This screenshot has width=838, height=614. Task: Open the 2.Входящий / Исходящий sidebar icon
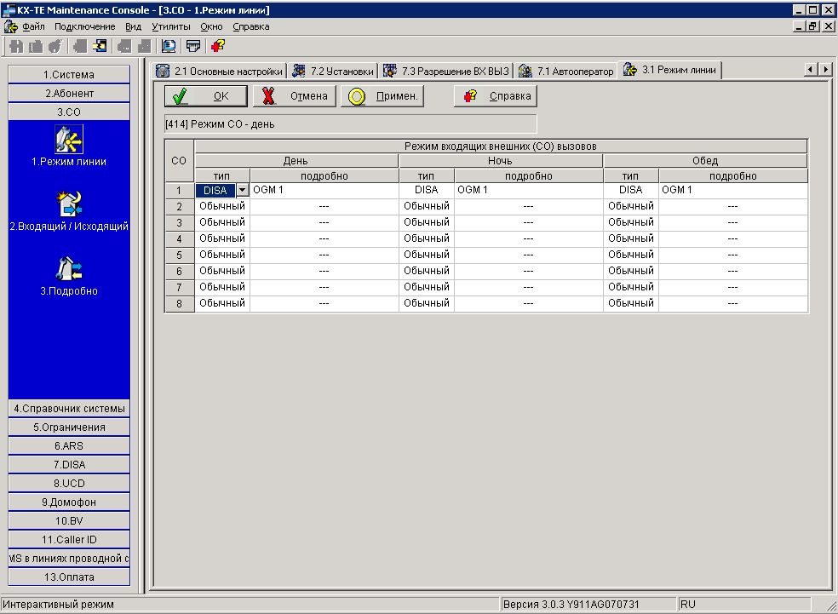pyautogui.click(x=69, y=204)
